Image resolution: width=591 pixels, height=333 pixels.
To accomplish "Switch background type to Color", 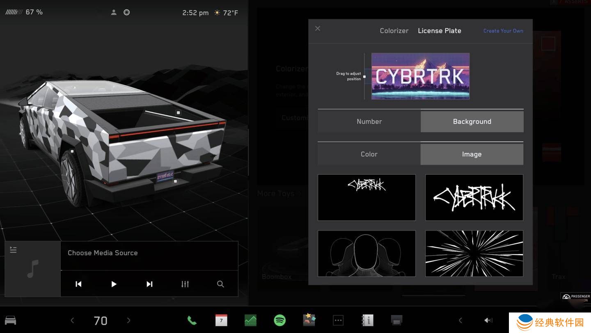I will click(x=369, y=154).
